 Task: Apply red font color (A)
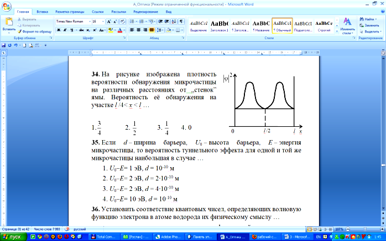coord(120,30)
